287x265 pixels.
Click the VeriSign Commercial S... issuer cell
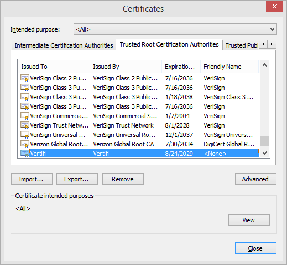pos(125,116)
